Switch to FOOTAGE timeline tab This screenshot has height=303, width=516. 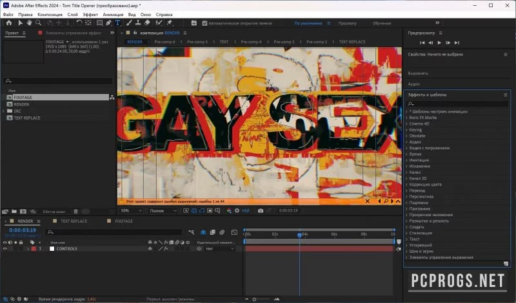[124, 221]
